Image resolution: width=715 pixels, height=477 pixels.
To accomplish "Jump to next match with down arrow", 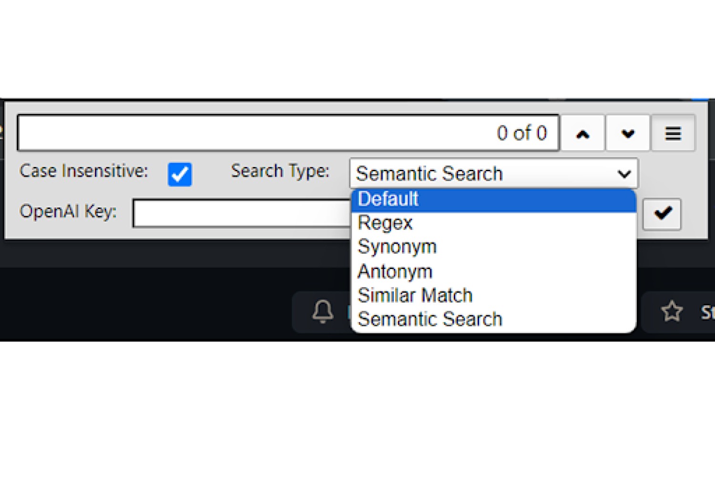I will (x=627, y=133).
